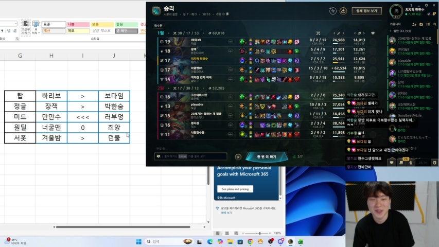This screenshot has width=439, height=247.
Task: Click the voice microphone icon in League client
Action: click(411, 163)
